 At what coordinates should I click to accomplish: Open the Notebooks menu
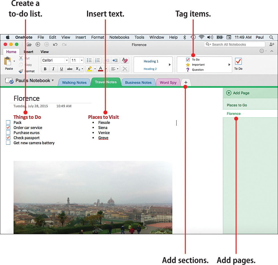click(x=119, y=37)
